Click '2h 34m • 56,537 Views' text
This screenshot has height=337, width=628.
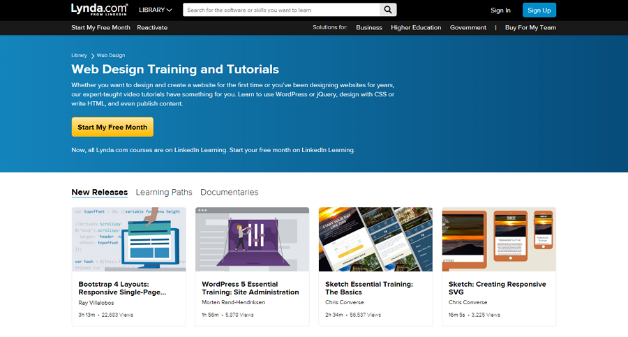pyautogui.click(x=353, y=315)
